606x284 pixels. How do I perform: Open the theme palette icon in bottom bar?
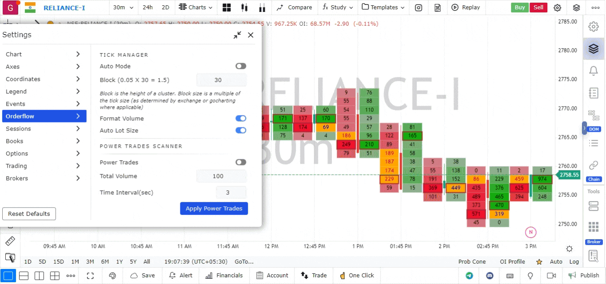112,276
